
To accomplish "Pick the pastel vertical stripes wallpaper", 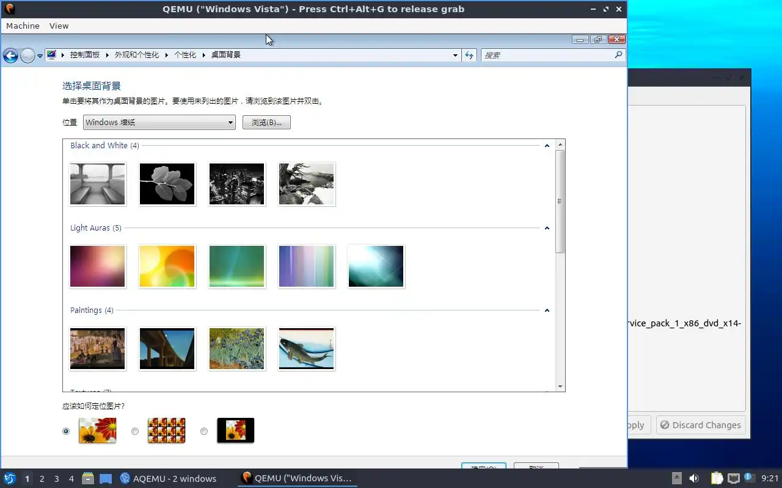I will click(307, 267).
